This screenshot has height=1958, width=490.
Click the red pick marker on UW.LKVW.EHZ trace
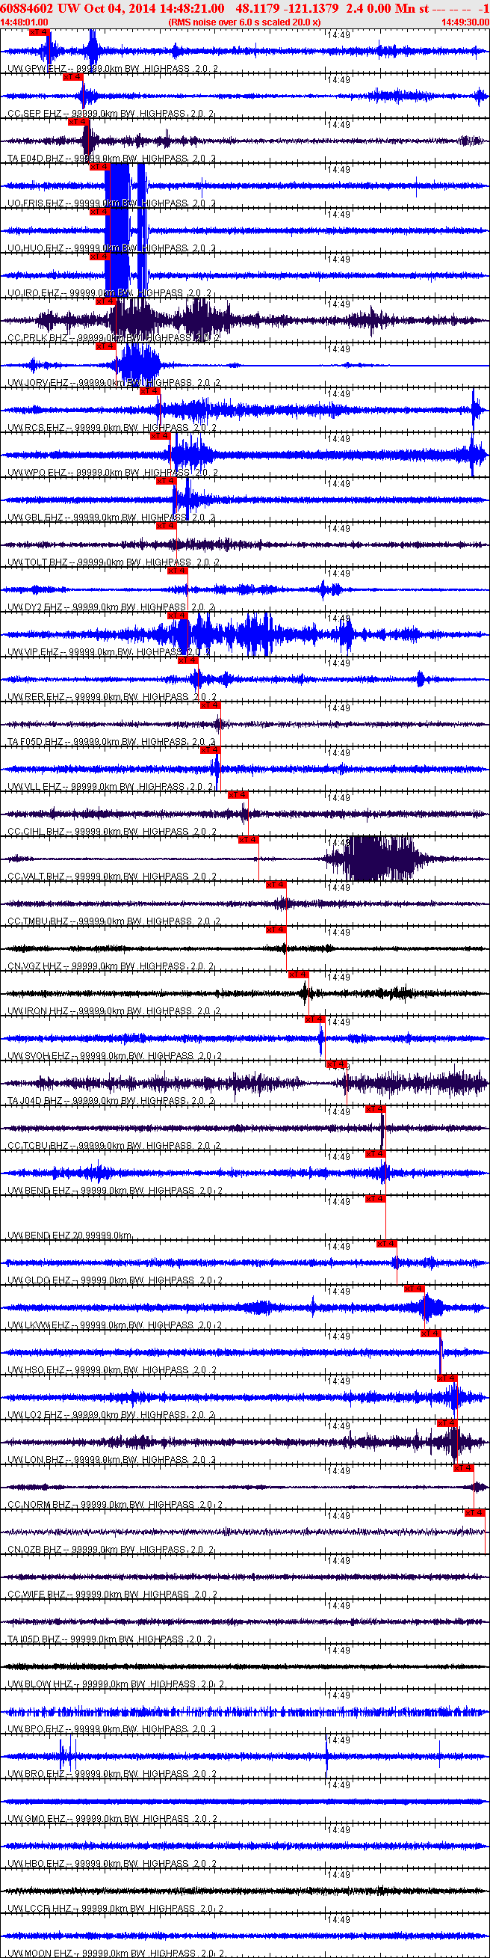coord(414,1289)
